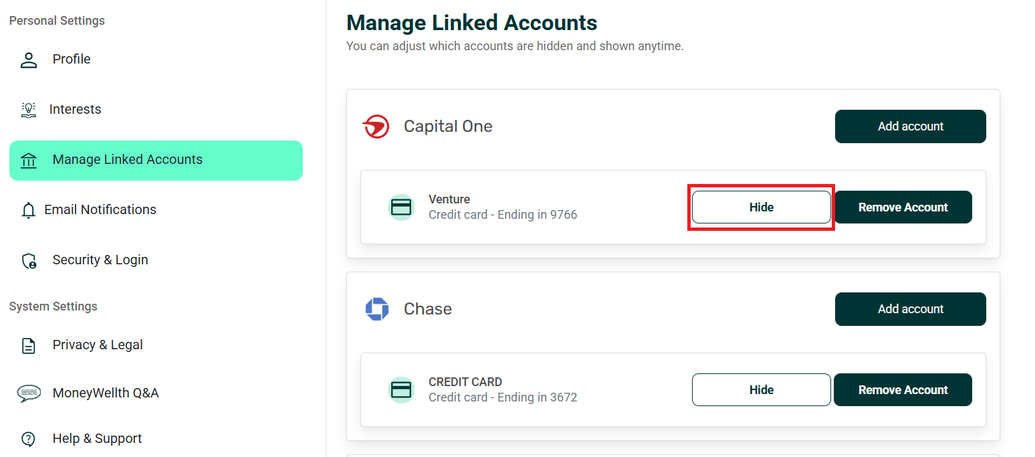Click the Interests lightbulb icon

[29, 110]
